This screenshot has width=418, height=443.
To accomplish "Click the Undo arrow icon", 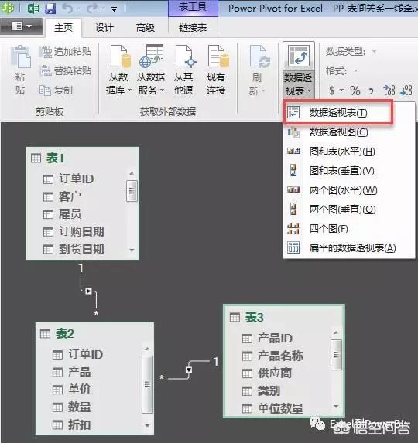I will click(67, 9).
